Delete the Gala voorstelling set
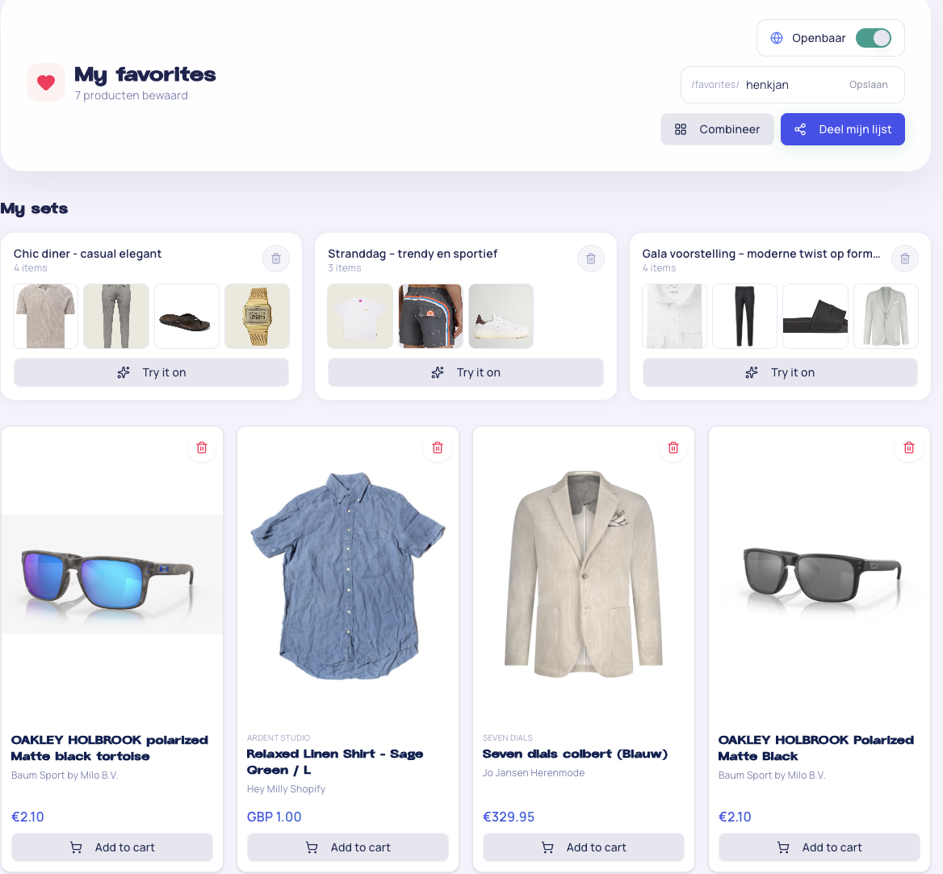This screenshot has height=874, width=943. click(904, 258)
